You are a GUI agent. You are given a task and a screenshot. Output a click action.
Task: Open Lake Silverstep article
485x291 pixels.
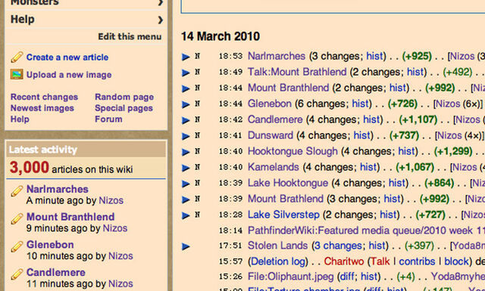[283, 215]
